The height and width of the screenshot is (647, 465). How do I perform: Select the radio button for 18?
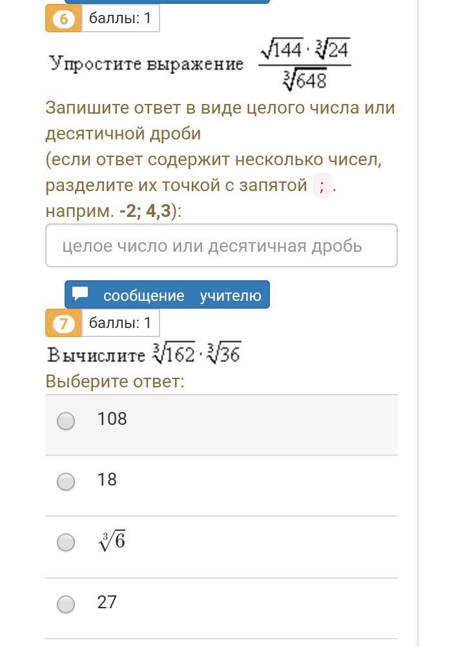(x=66, y=482)
